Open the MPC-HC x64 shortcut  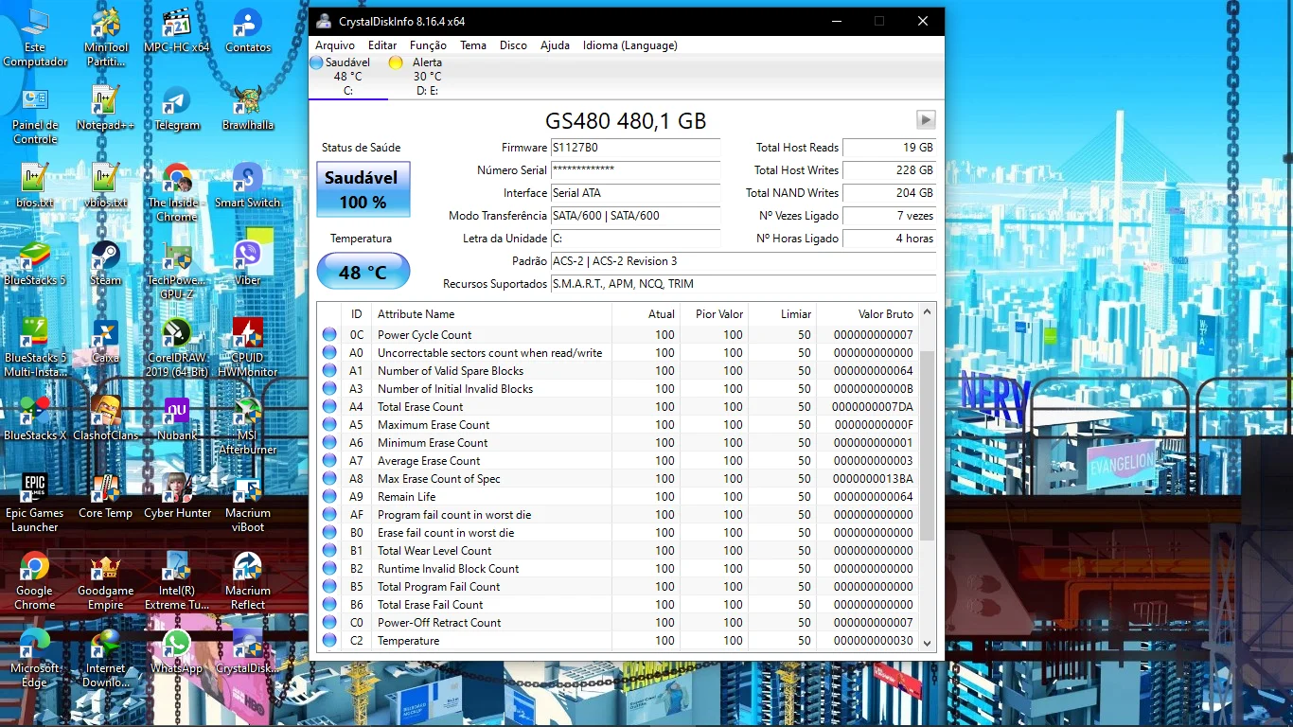pyautogui.click(x=177, y=30)
